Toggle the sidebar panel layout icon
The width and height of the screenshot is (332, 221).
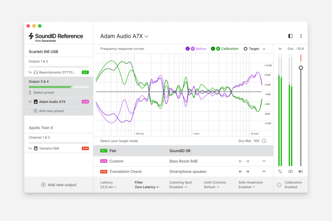[x=290, y=36]
